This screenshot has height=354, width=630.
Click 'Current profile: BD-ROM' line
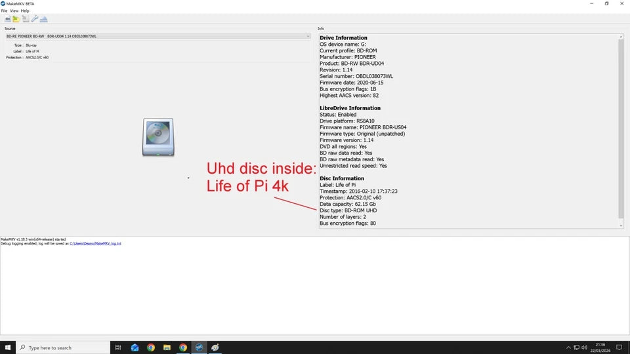(348, 50)
